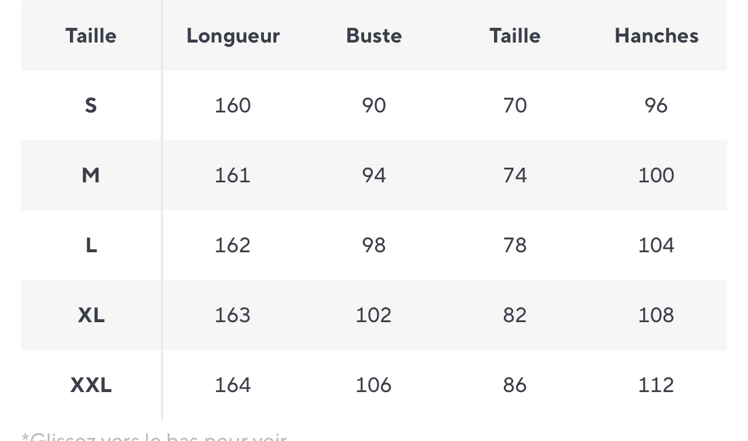Select the L size row label
The height and width of the screenshot is (441, 748).
[x=91, y=245]
